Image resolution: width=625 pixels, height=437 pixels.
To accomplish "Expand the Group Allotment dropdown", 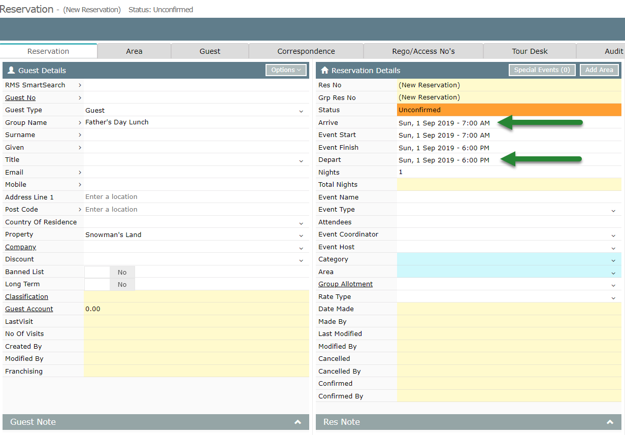I will coord(613,285).
